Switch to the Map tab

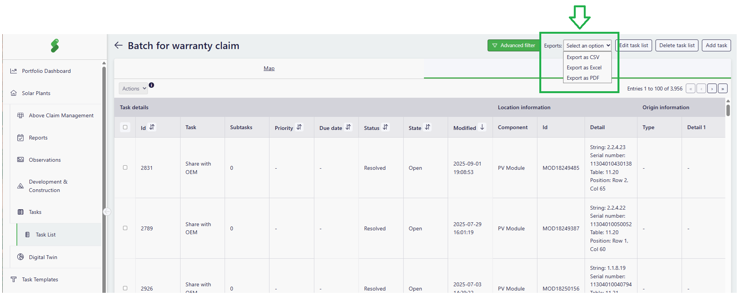click(269, 68)
